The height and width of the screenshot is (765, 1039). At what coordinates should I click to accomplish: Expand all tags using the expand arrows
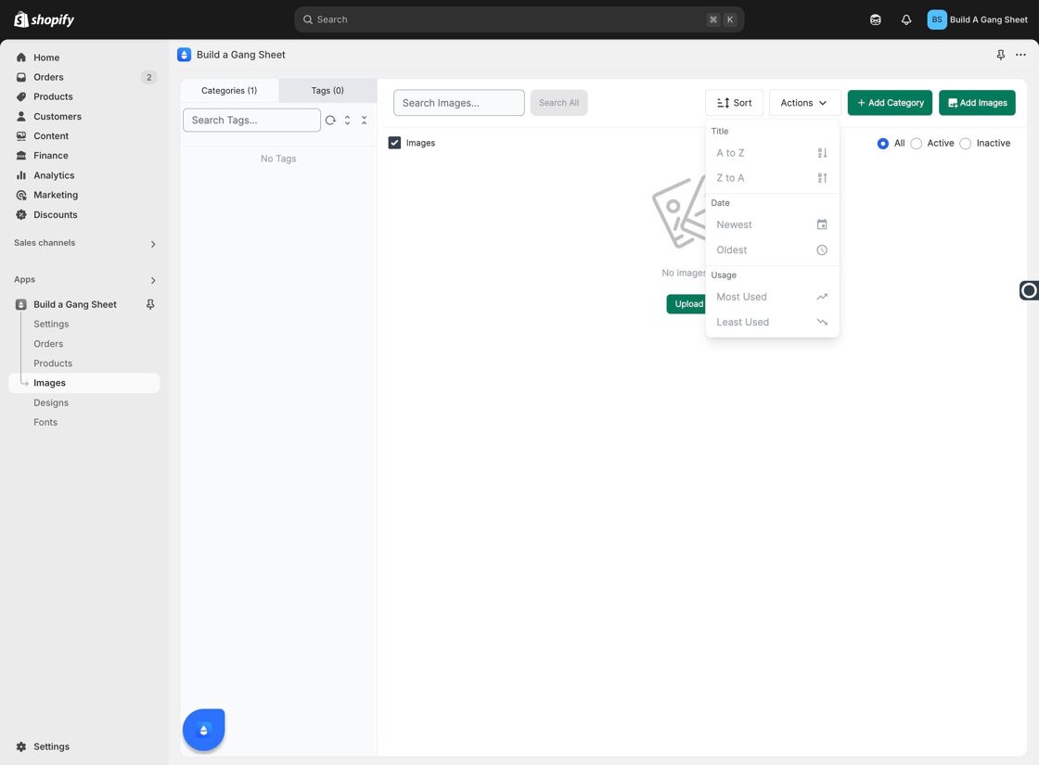347,120
